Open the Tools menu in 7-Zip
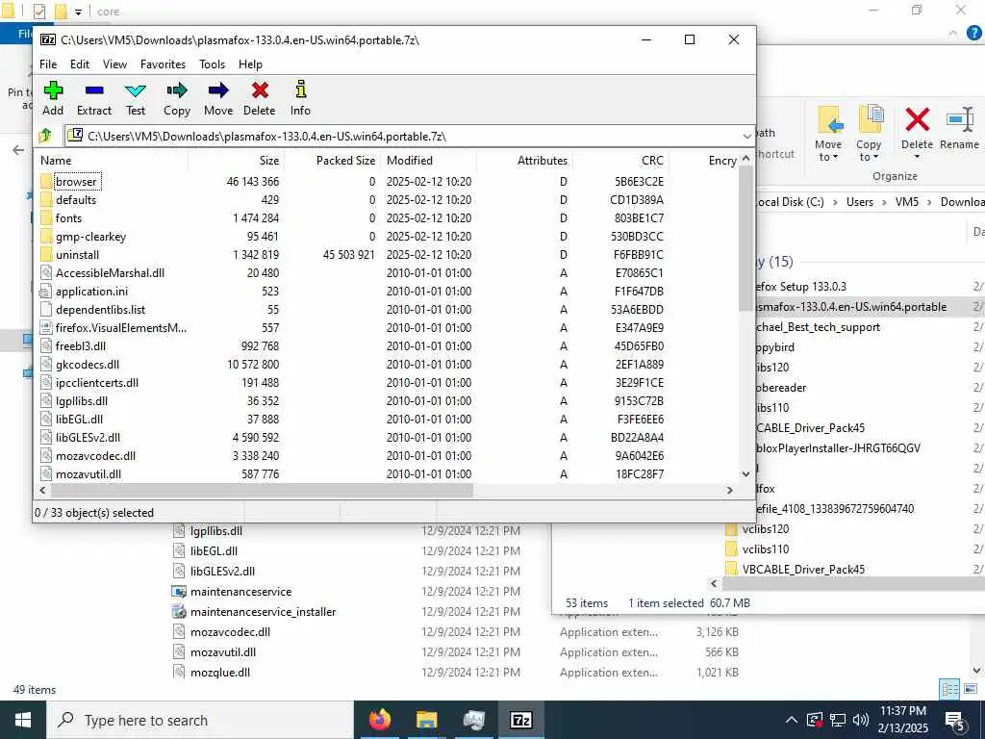 pyautogui.click(x=213, y=64)
